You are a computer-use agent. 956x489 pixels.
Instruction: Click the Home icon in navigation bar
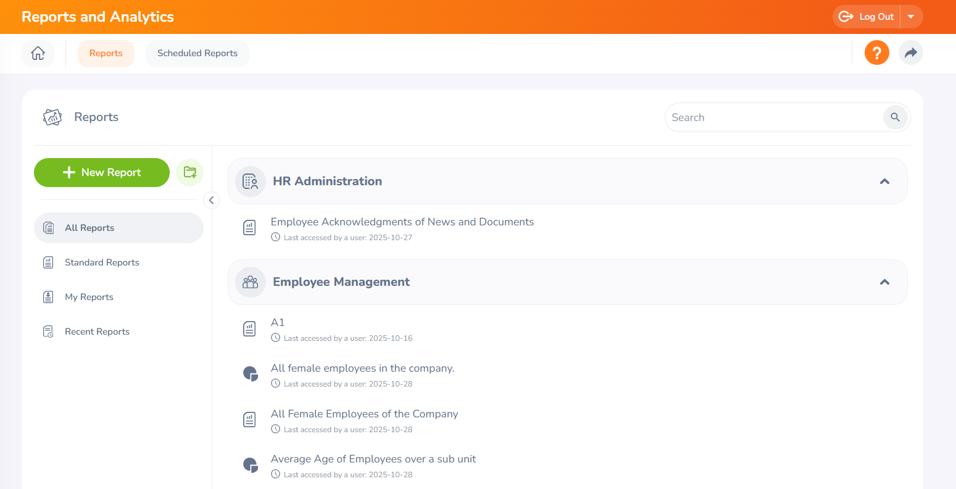(x=38, y=53)
